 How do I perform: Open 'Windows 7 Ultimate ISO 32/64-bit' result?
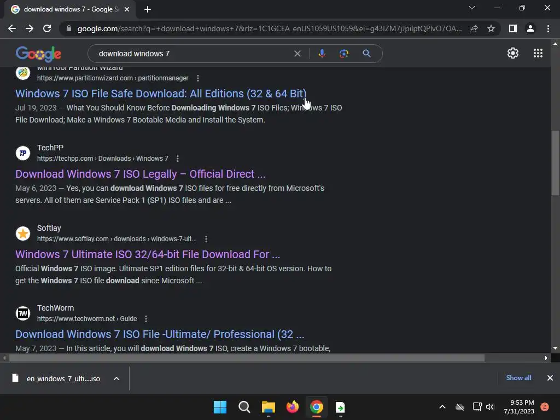pos(148,254)
